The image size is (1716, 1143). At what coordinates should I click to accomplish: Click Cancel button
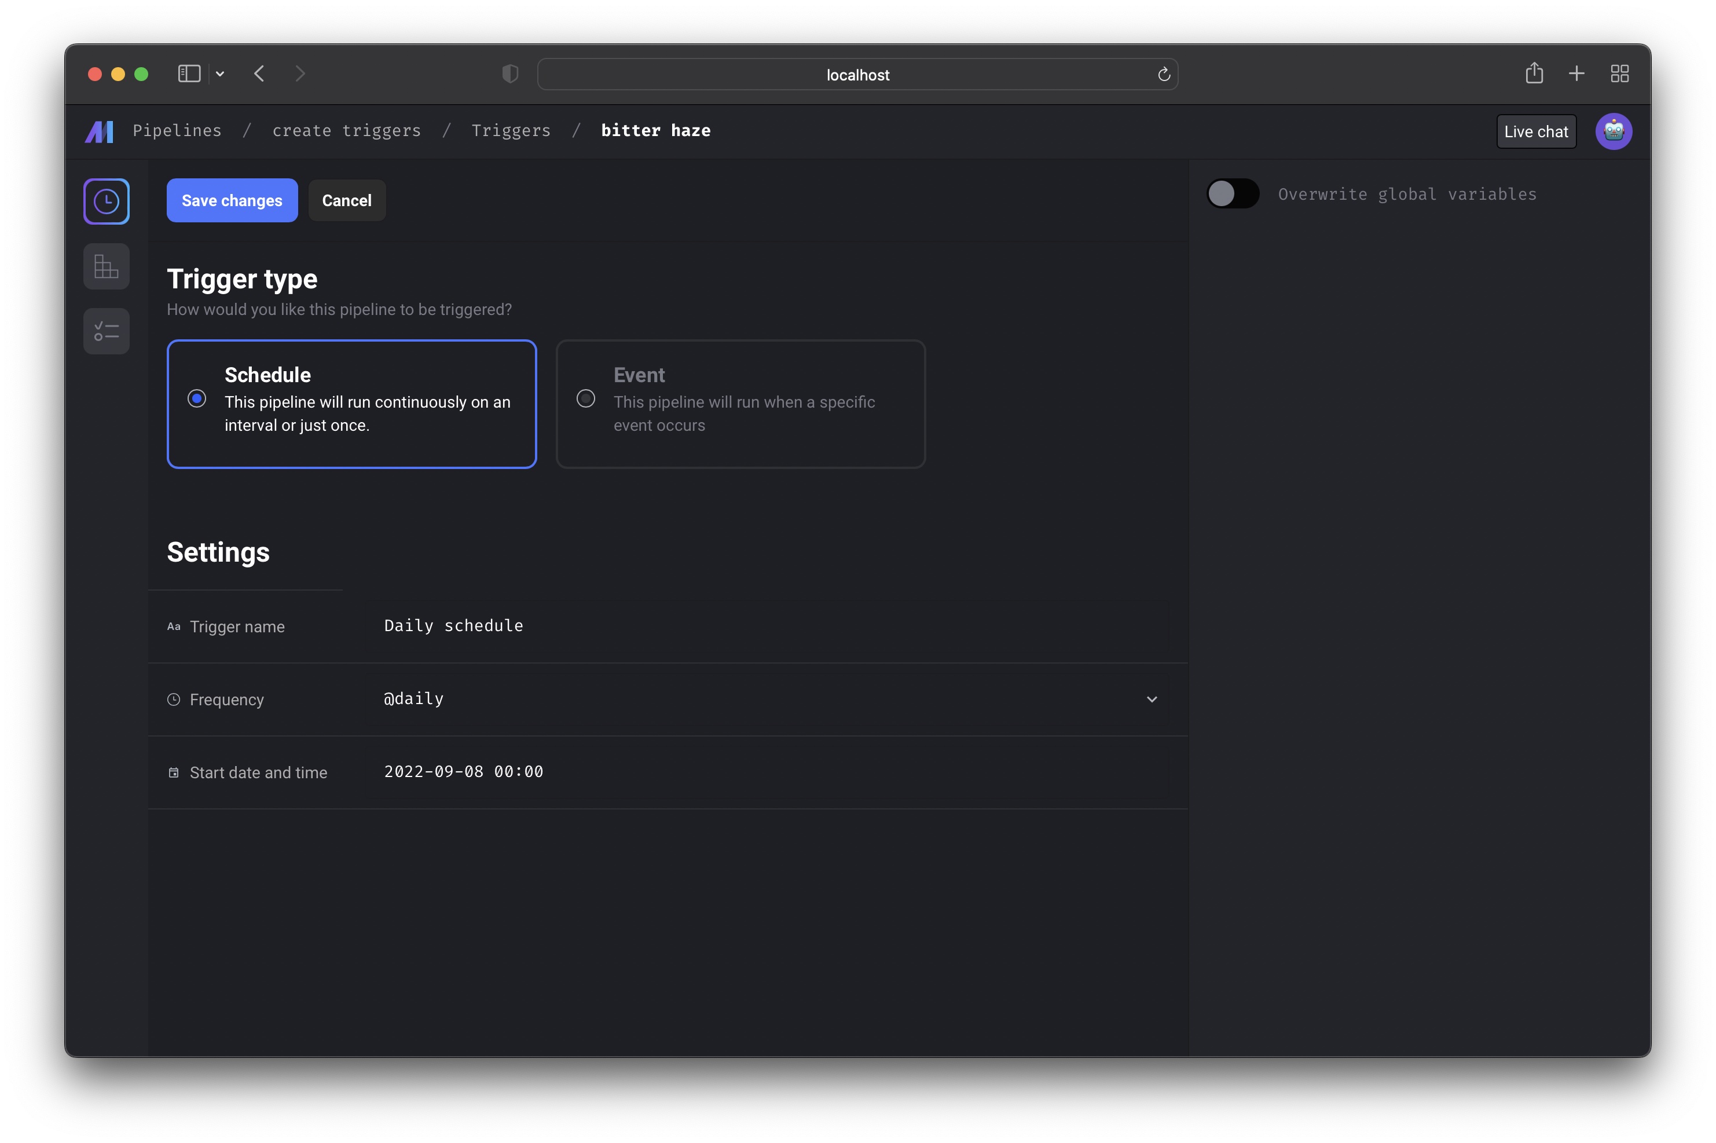click(x=347, y=200)
